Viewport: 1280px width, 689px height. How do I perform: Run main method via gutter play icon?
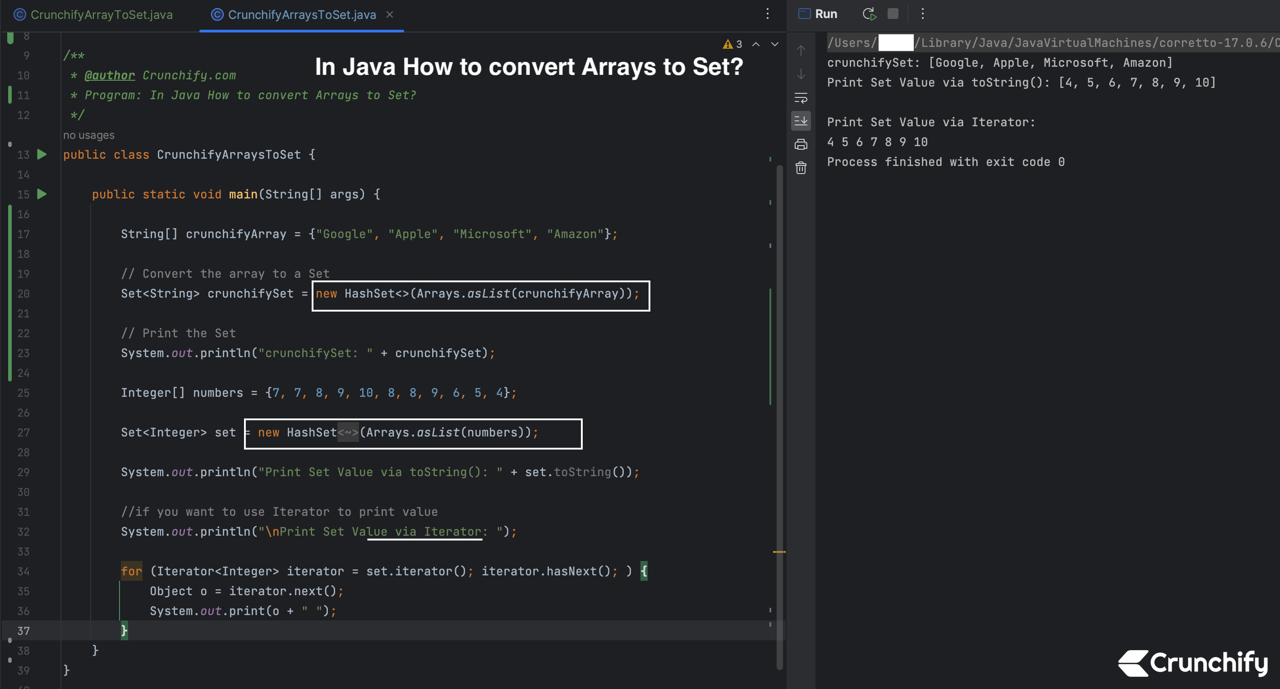pyautogui.click(x=41, y=194)
